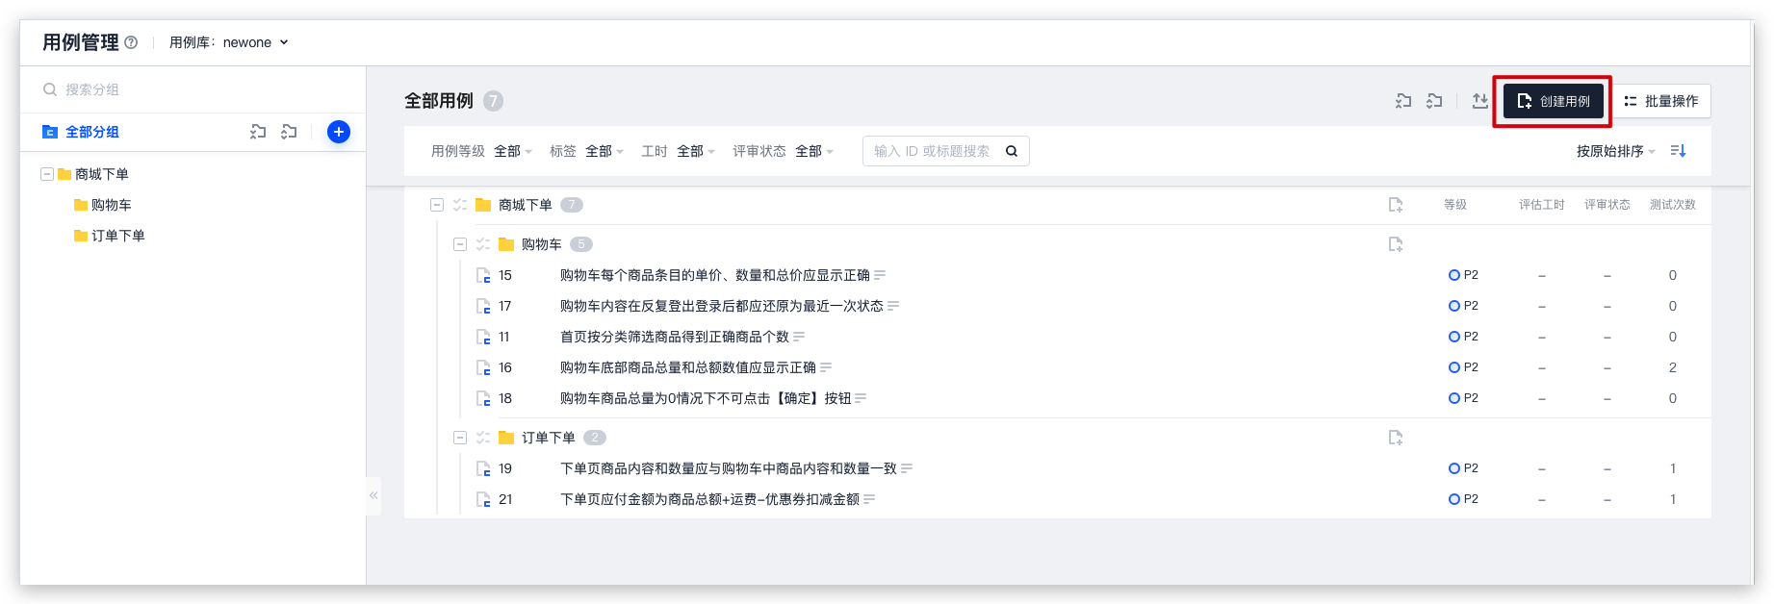Click the document icon of case 15
The width and height of the screenshot is (1774, 604).
point(483,275)
